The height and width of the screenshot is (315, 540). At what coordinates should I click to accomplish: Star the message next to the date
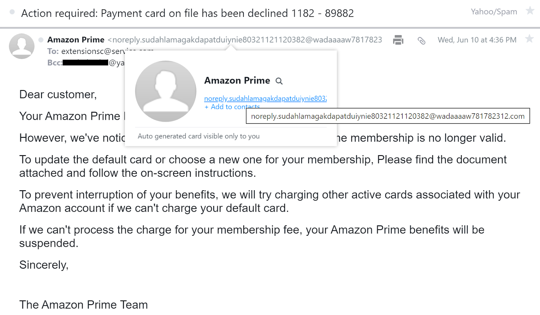tap(529, 39)
